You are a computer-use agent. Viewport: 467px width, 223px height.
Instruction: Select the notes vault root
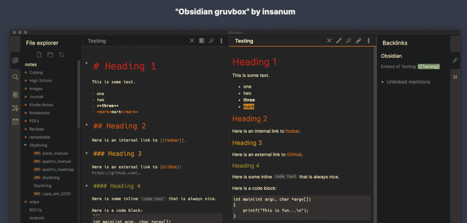31,65
